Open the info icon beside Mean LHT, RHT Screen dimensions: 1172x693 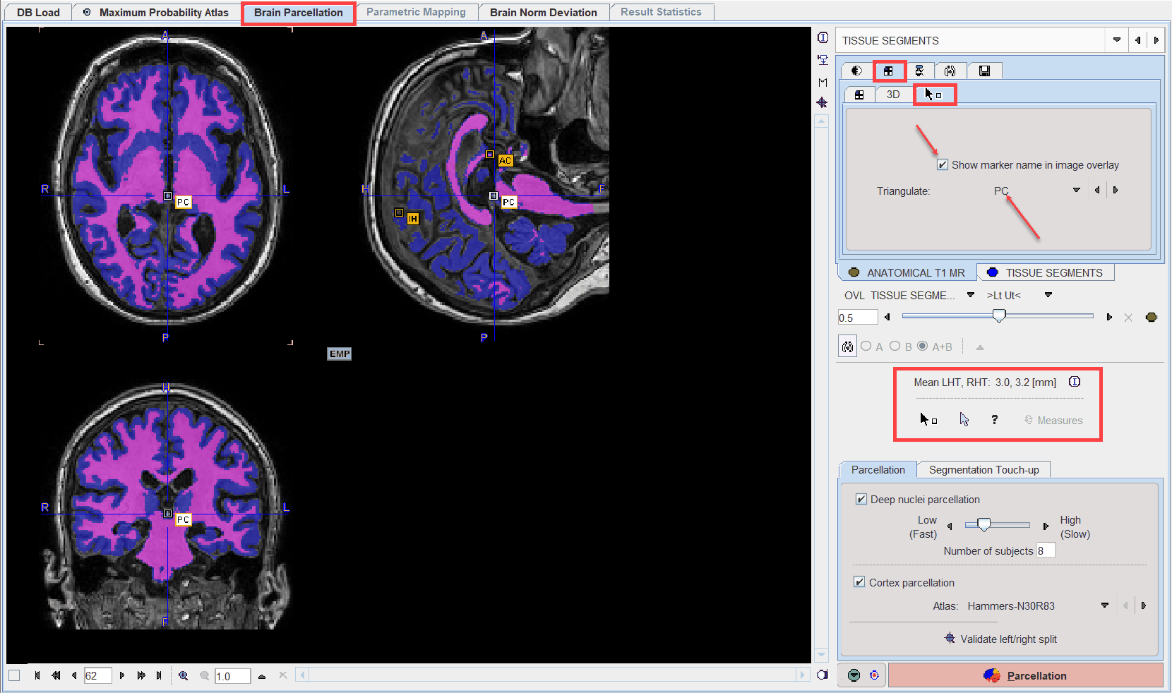coord(1075,382)
